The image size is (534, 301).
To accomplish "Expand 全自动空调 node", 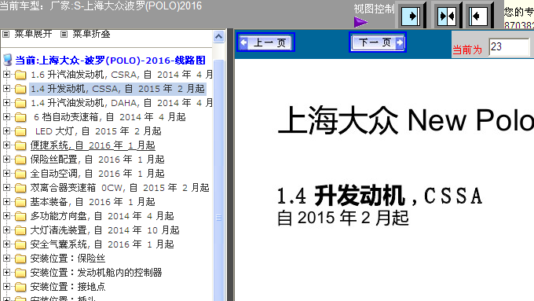I will coord(6,173).
